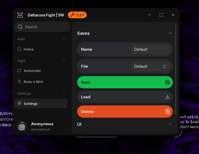The width and height of the screenshot is (199, 154).
Task: Collapse the Settings sidebar section
Action: pyautogui.click(x=64, y=93)
